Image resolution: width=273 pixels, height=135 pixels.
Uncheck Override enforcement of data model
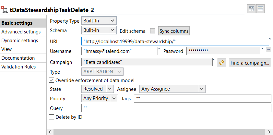(x=51, y=80)
